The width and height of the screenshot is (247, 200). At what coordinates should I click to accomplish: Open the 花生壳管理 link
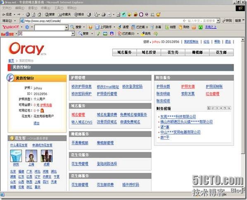click(80, 164)
